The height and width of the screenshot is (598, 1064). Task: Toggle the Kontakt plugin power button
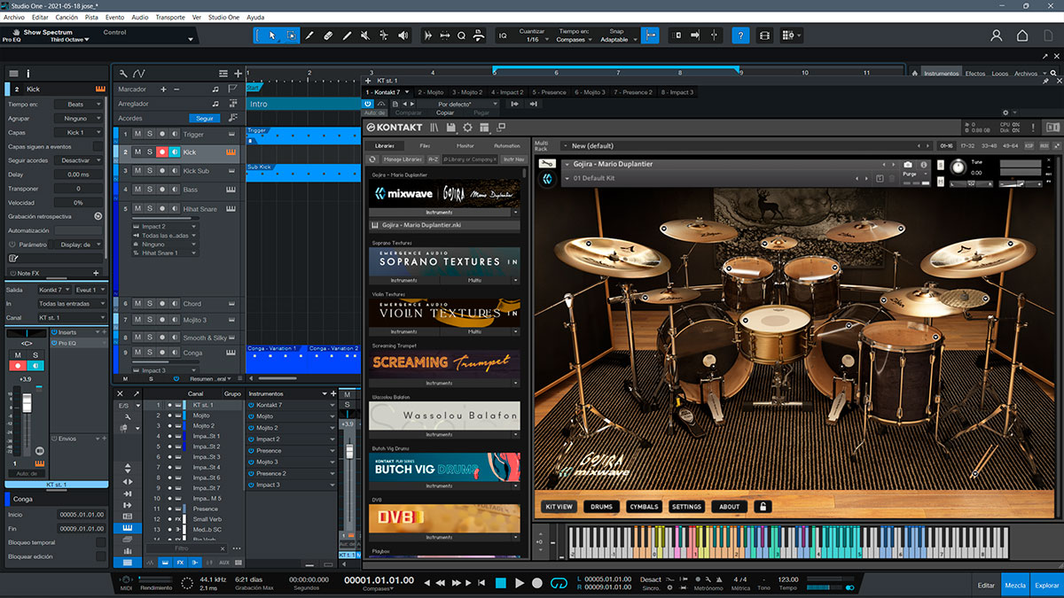[x=369, y=103]
